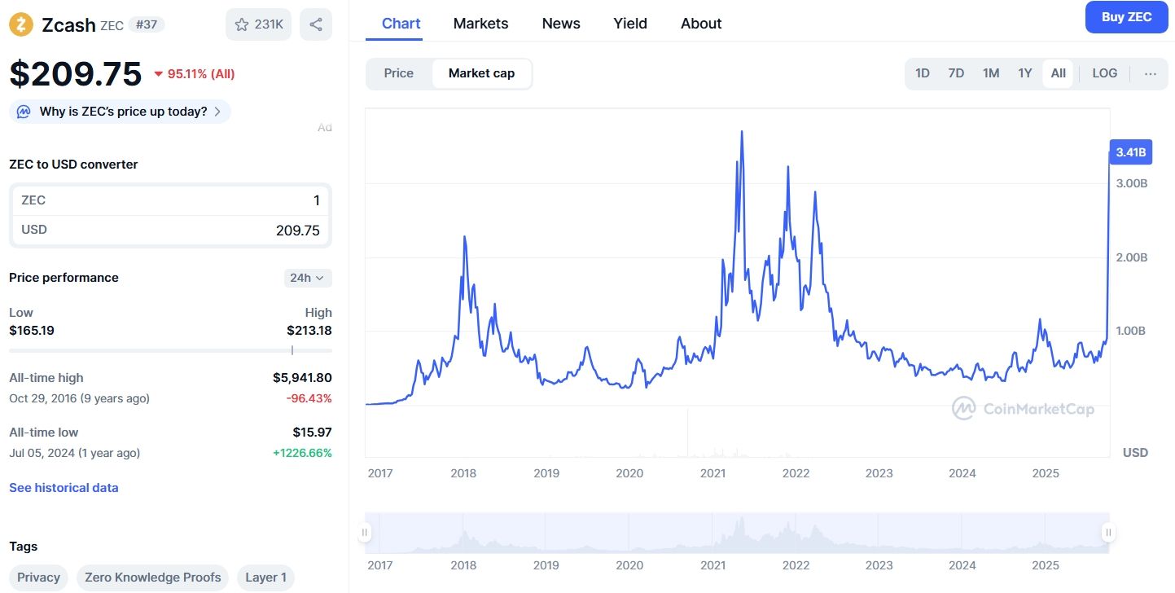Viewport: 1175px width, 593px height.
Task: Select the All time range
Action: (x=1058, y=73)
